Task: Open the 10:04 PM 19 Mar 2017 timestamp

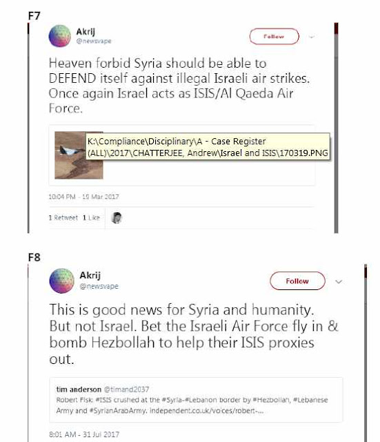Action: tap(84, 197)
